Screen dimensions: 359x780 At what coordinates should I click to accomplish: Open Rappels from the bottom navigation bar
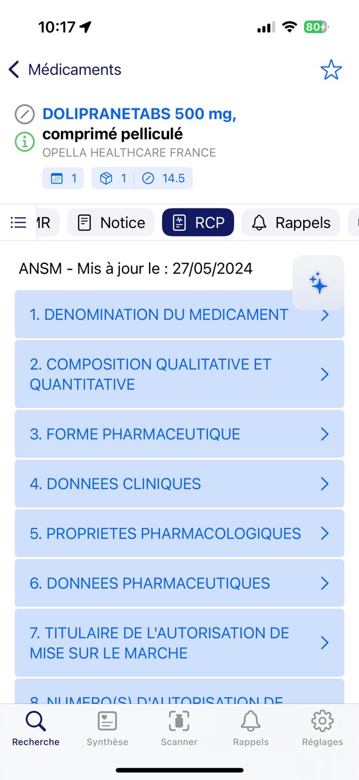(x=250, y=728)
